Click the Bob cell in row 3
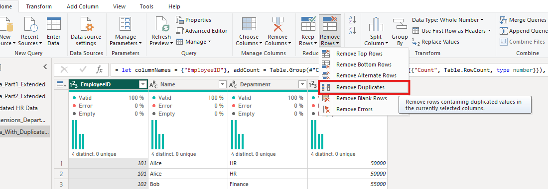The image size is (548, 189). click(x=188, y=184)
